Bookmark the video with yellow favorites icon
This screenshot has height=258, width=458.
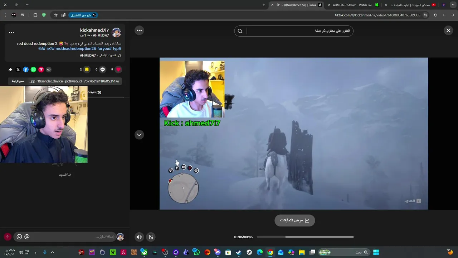(87, 70)
